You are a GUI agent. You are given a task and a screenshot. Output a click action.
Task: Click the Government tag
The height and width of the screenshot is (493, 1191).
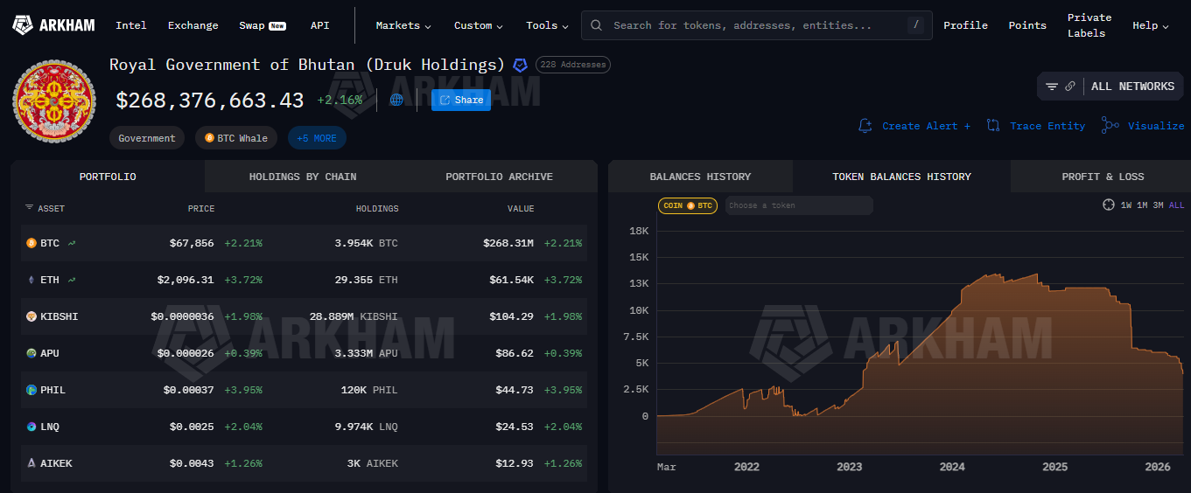coord(147,138)
